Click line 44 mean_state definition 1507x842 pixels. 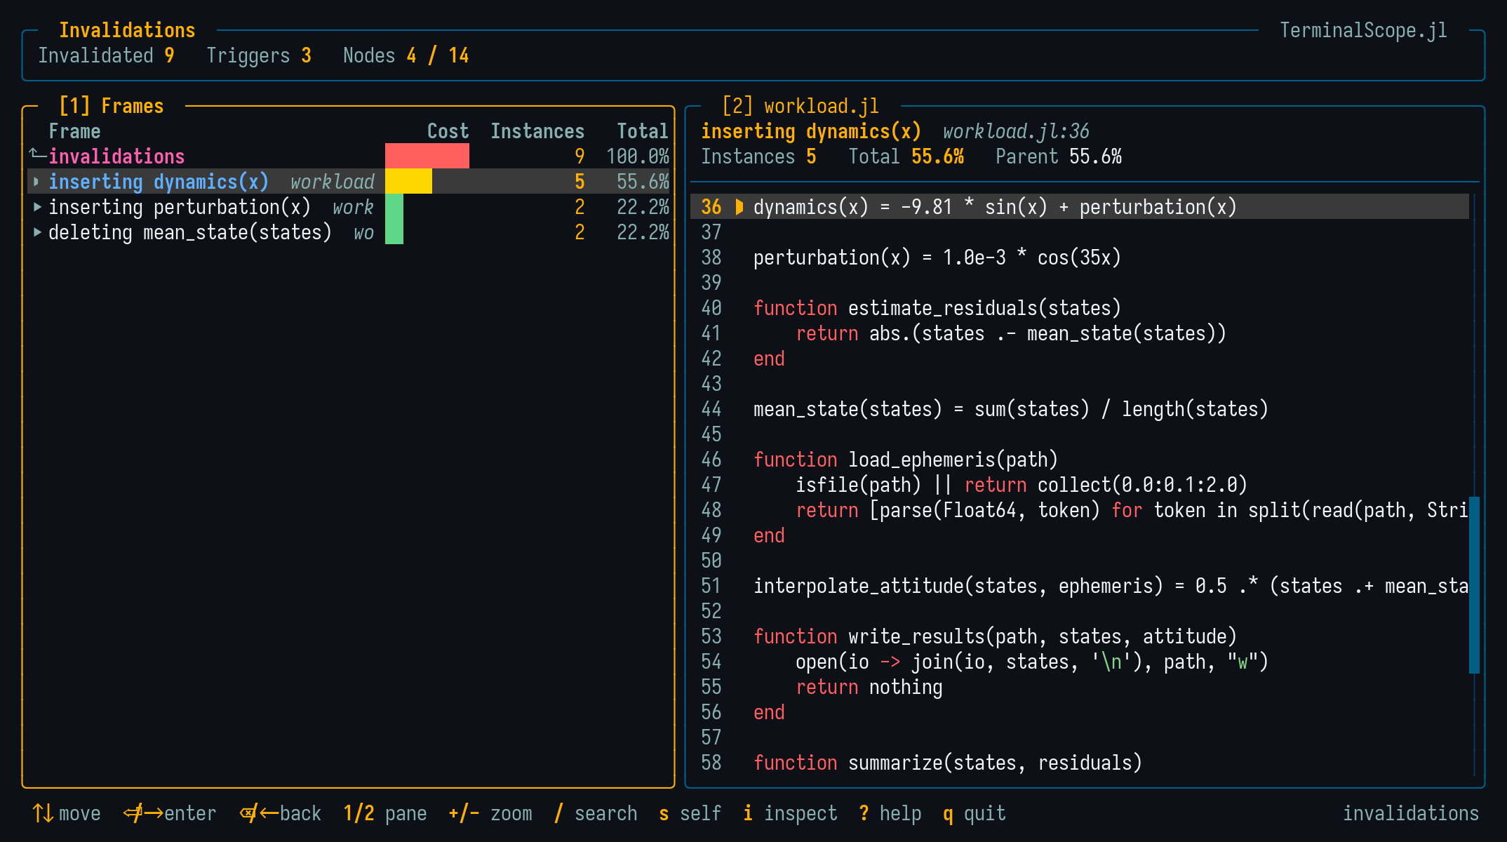(1011, 409)
